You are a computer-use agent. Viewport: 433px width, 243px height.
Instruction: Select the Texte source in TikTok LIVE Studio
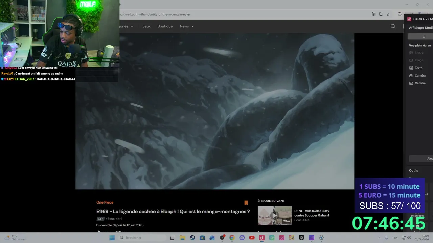tap(418, 68)
